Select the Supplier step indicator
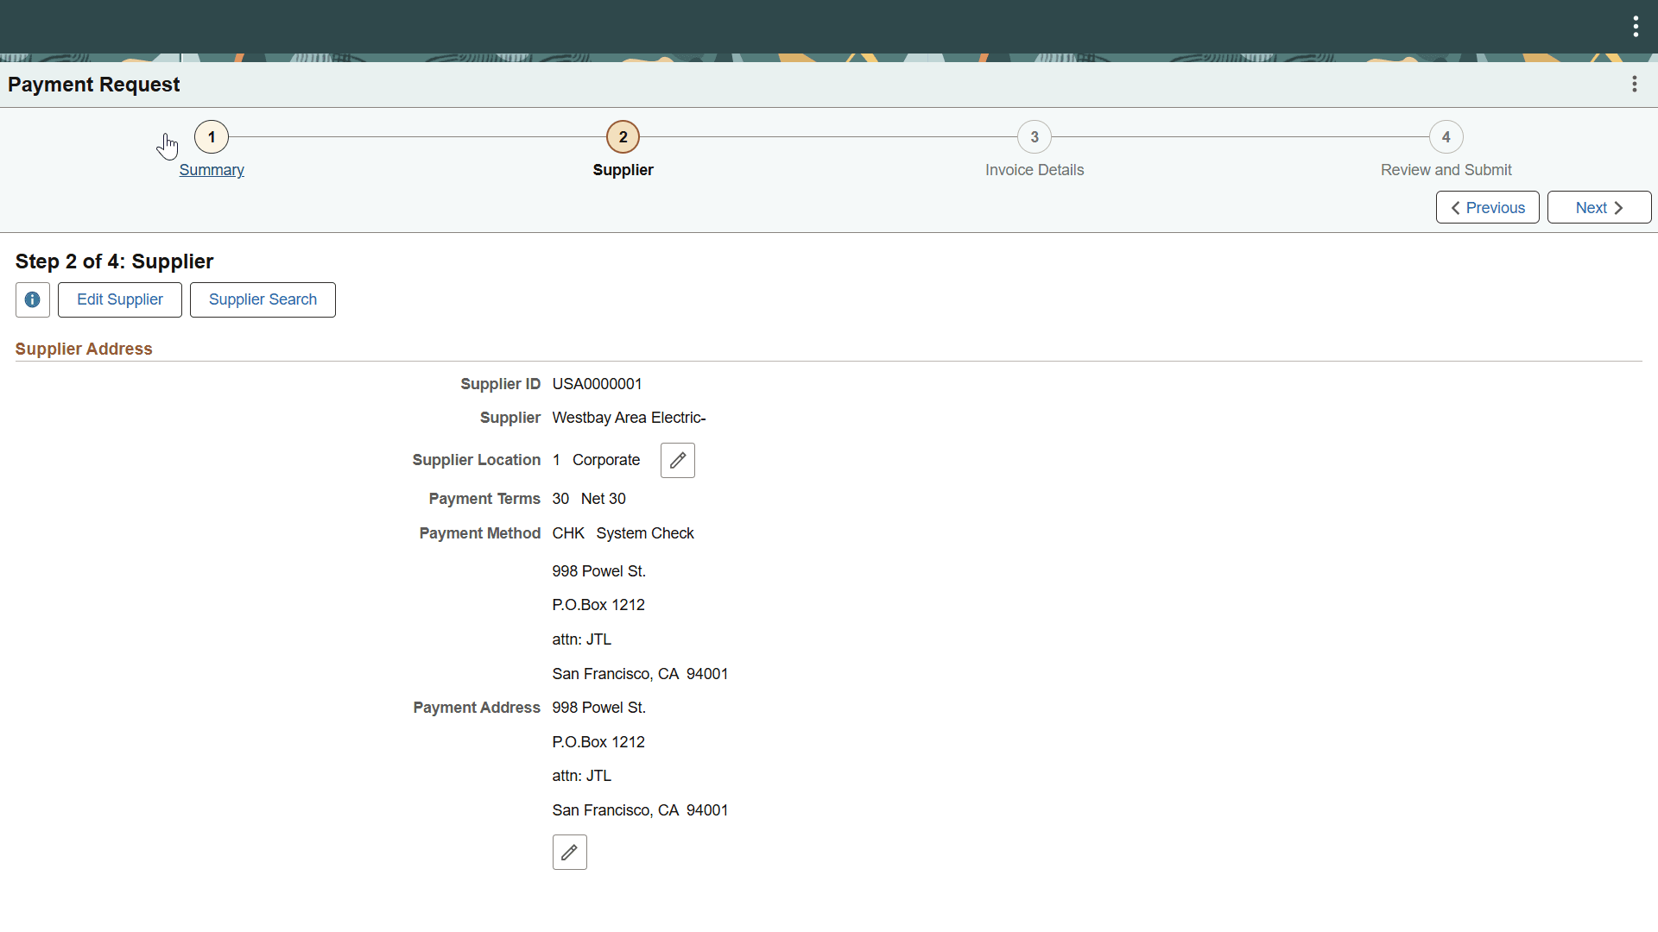The width and height of the screenshot is (1658, 932). (623, 136)
